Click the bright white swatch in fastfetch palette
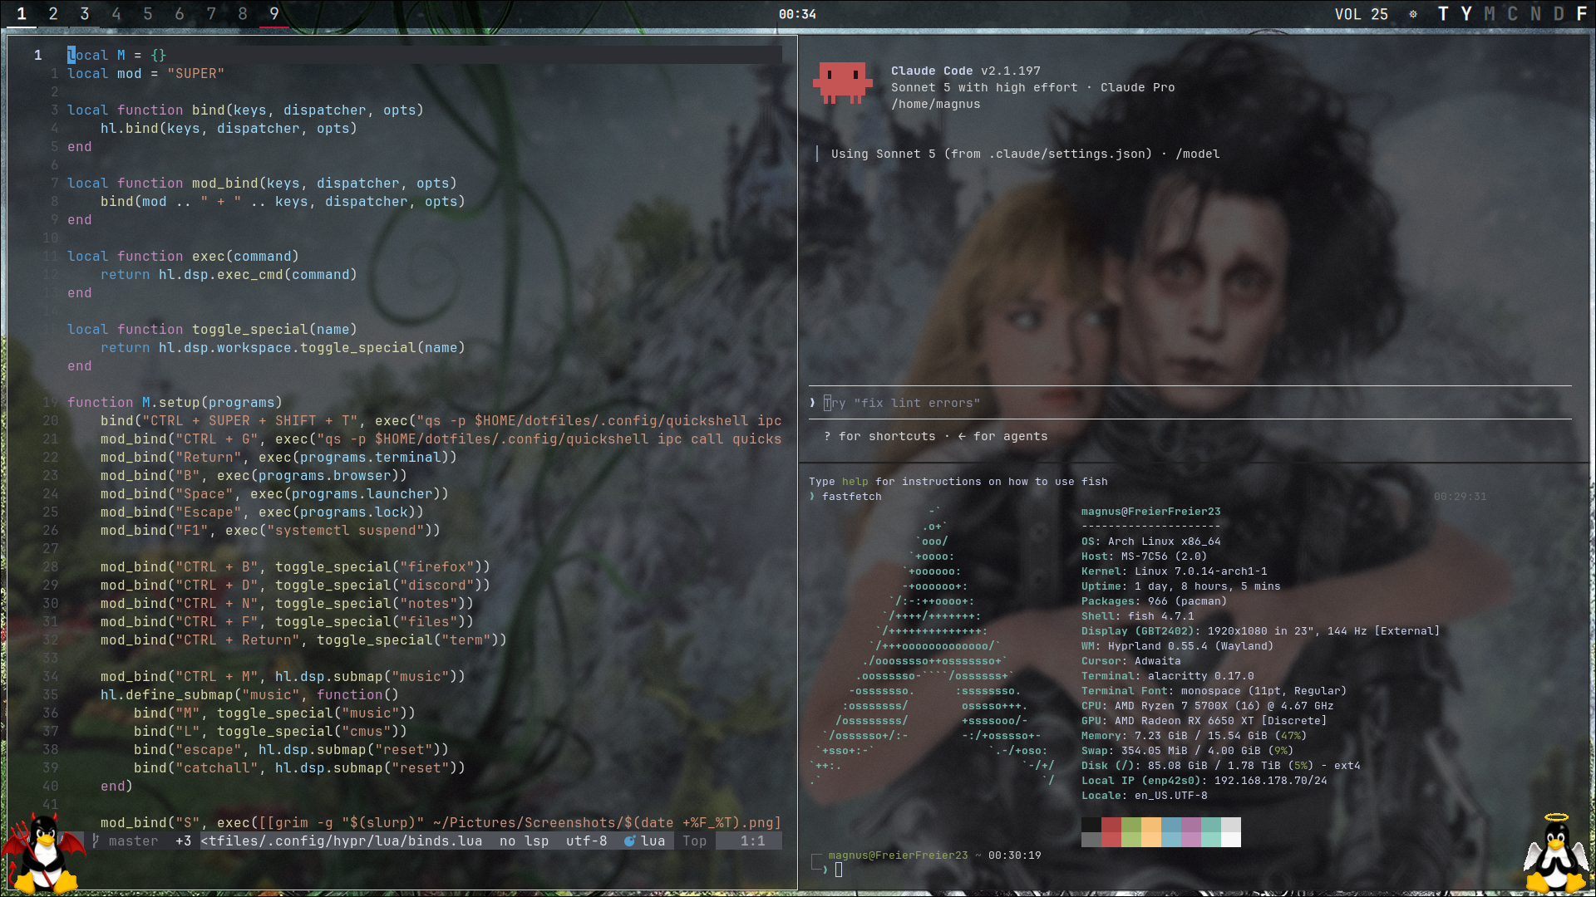The width and height of the screenshot is (1596, 897). [x=1231, y=840]
